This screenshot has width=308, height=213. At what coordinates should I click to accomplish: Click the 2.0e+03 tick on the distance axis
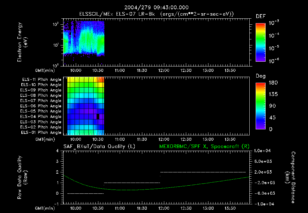point(263,172)
